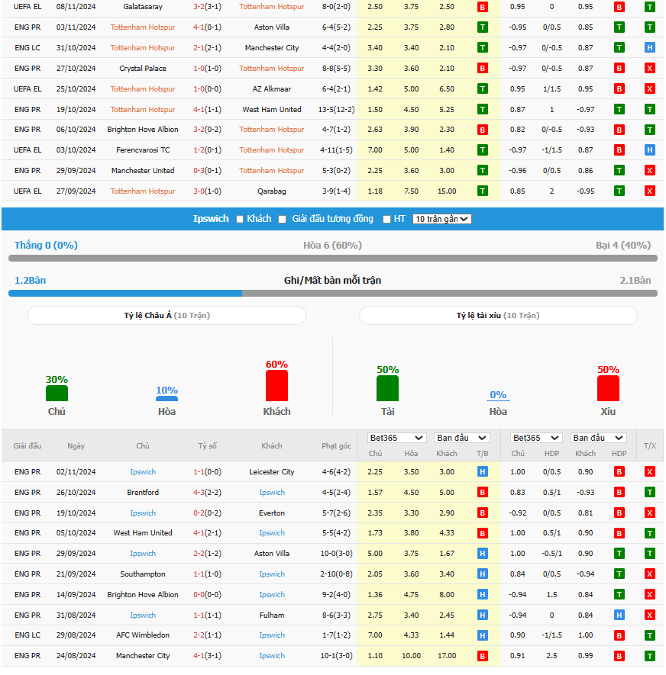666x675 pixels.
Task: Open the Ferencvarosi TC team link
Action: pos(143,150)
